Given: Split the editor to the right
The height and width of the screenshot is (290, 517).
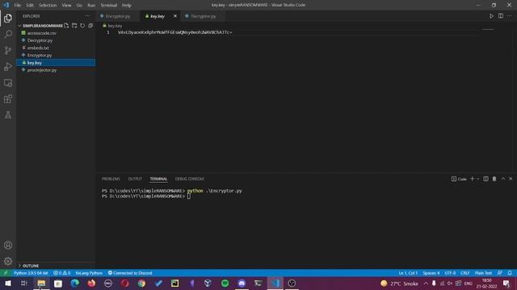Looking at the screenshot, I should pyautogui.click(x=501, y=16).
